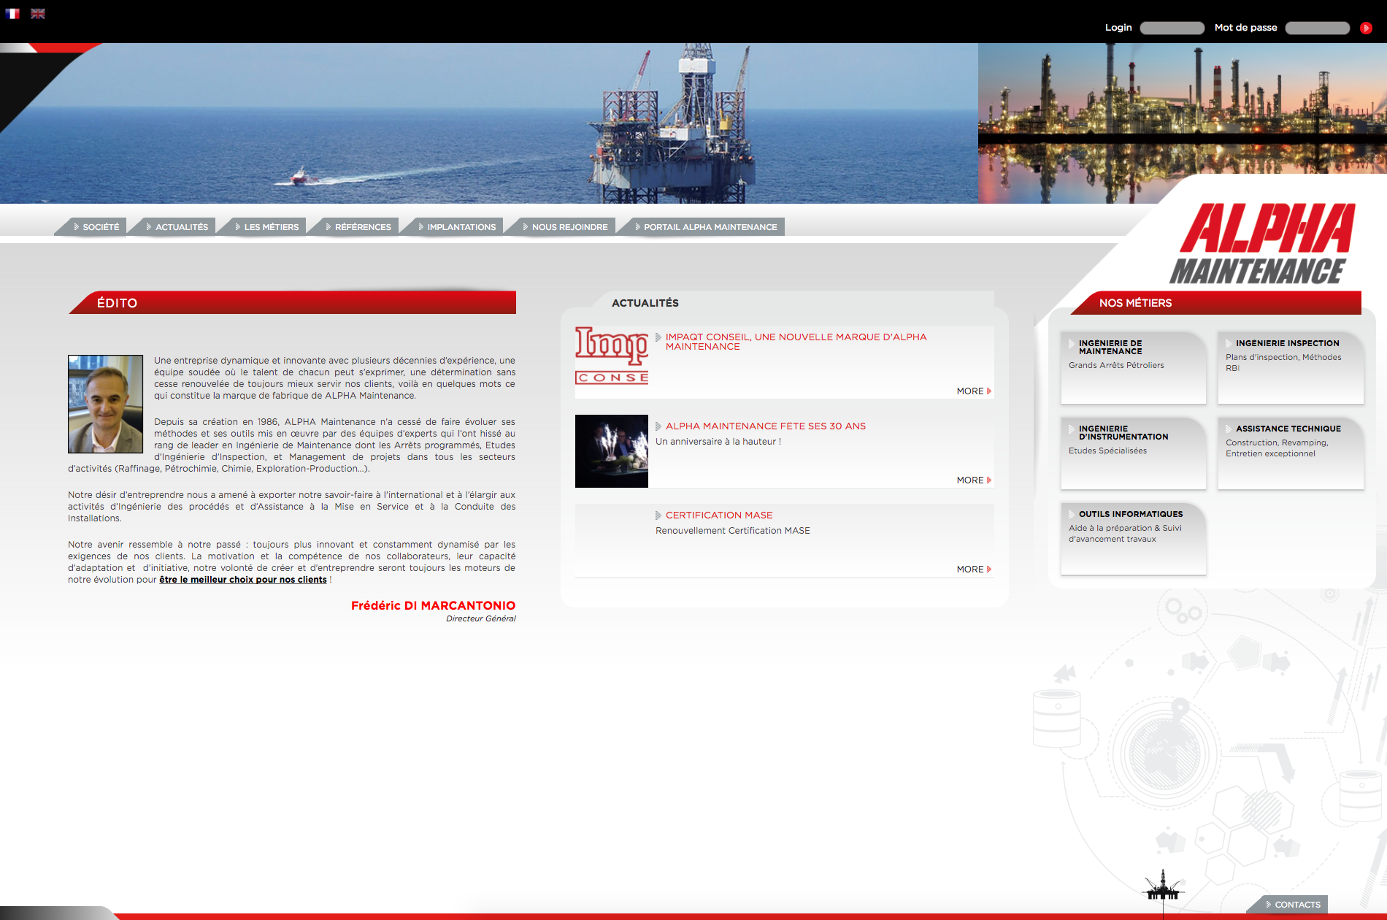Open the Ingénierie d'Instrumentation card
1387x920 pixels.
1133,453
